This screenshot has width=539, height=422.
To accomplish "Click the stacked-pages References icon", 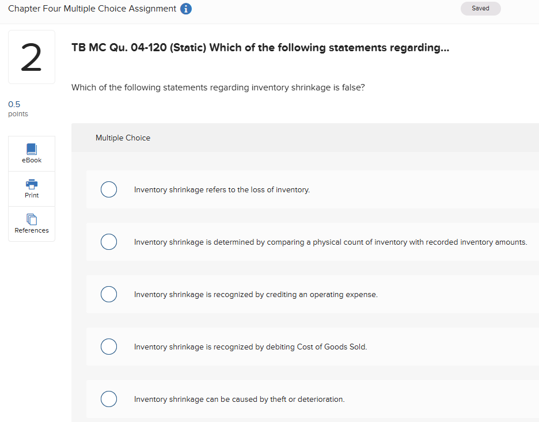I will 31,220.
